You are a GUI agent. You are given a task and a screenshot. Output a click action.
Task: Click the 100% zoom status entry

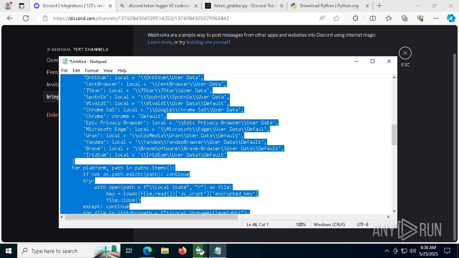tap(301, 224)
